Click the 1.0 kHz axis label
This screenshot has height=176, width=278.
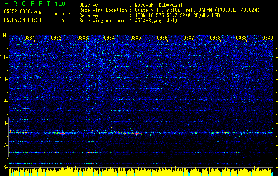point(4,79)
